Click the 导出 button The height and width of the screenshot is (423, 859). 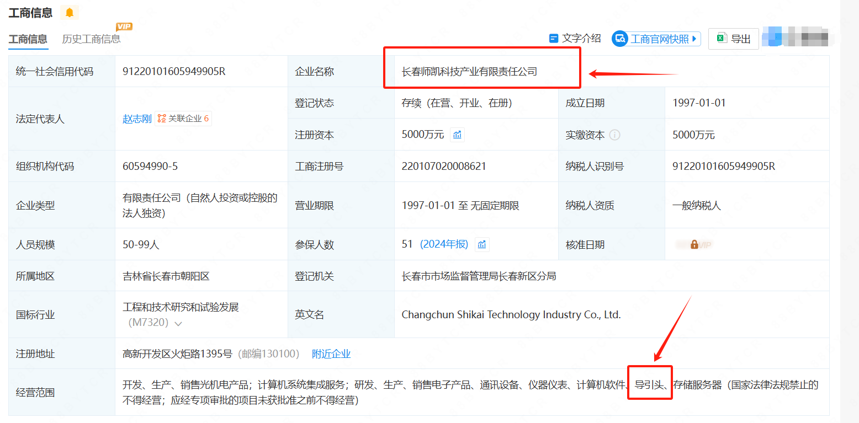pyautogui.click(x=733, y=39)
